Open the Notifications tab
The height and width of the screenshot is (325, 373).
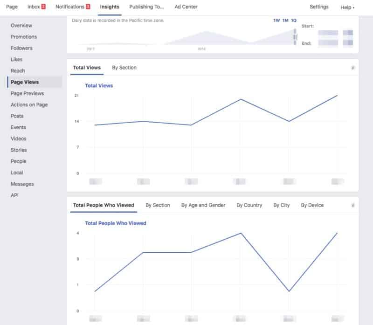point(70,7)
